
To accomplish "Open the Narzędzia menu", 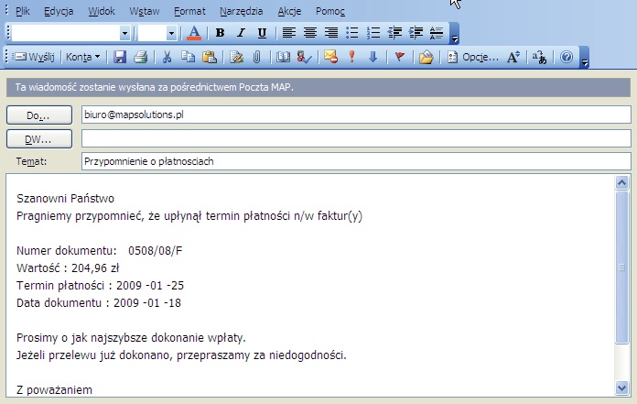I will pyautogui.click(x=241, y=12).
